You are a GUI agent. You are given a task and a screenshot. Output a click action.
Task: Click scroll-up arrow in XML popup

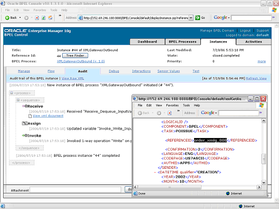[x=264, y=121]
